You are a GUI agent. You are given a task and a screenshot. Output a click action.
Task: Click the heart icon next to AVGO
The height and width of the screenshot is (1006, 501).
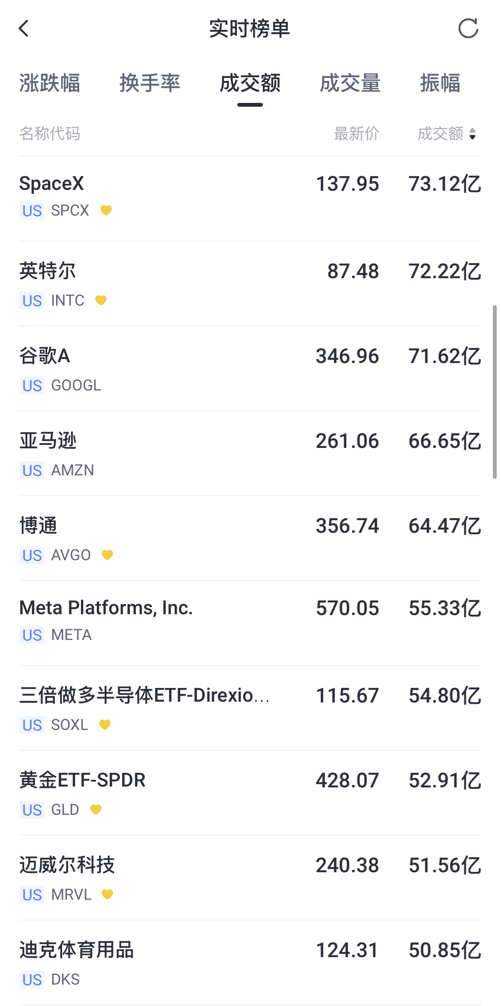(107, 555)
